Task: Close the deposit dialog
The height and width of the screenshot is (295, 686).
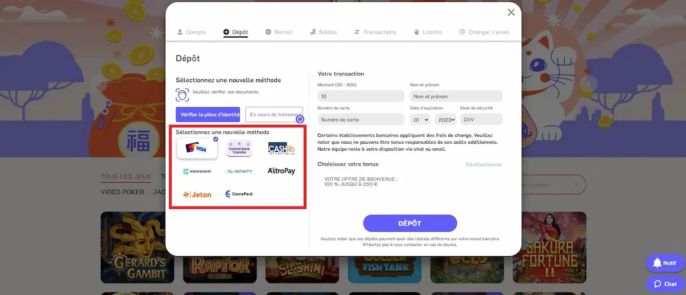Action: point(511,13)
